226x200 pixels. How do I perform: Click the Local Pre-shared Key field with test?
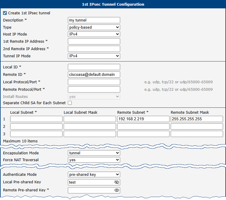click(x=94, y=182)
